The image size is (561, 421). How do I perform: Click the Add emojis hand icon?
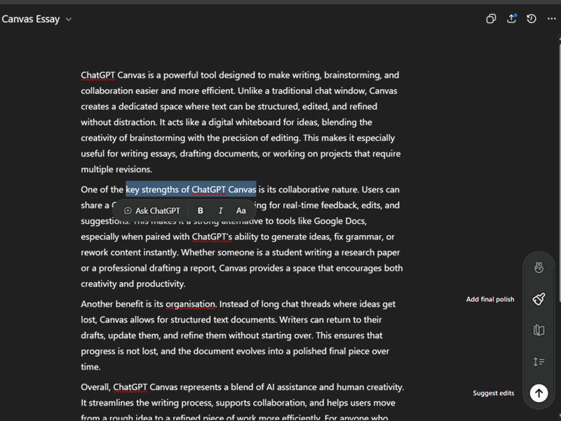pos(539,267)
